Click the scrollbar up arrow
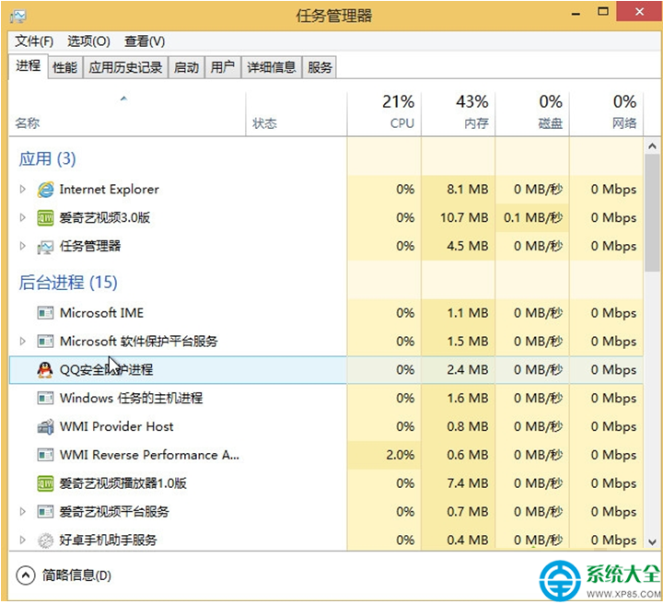This screenshot has width=663, height=604. [652, 146]
